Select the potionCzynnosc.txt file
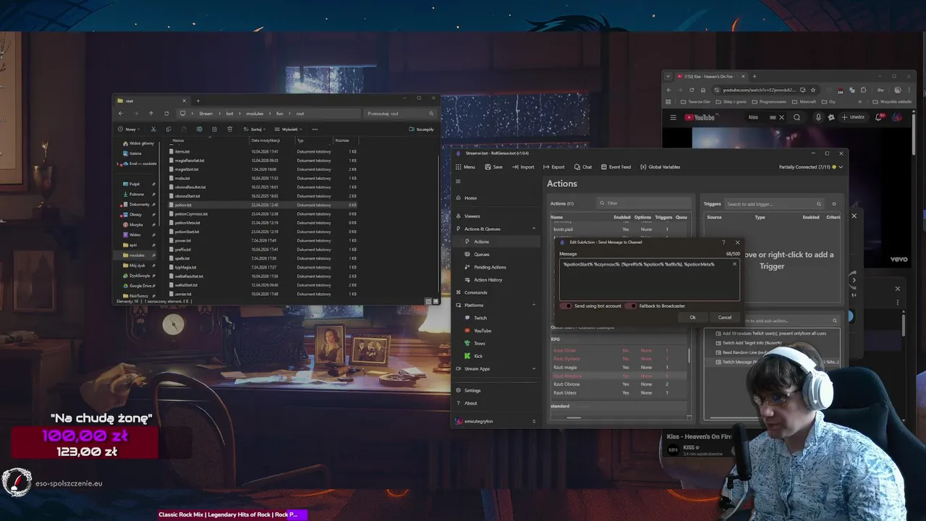 [x=191, y=213]
